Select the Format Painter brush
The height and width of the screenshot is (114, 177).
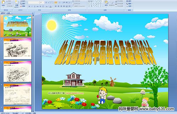(7, 6)
